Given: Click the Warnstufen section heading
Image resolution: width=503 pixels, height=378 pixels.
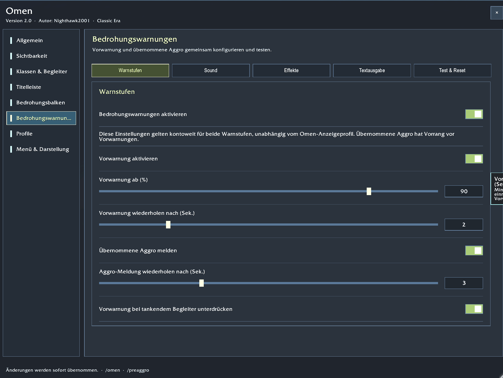Looking at the screenshot, I should click(117, 92).
